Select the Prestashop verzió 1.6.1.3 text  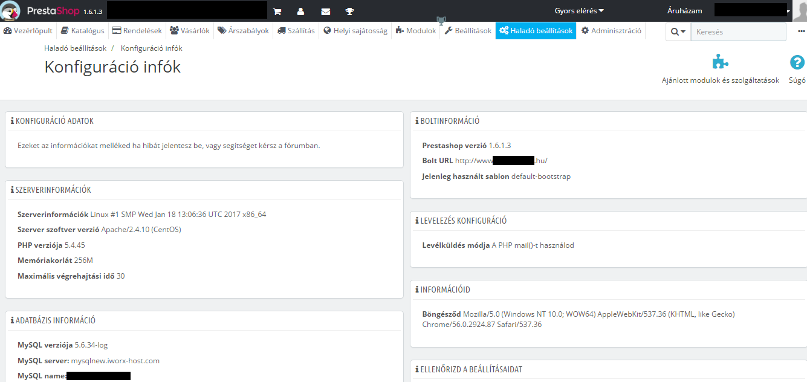click(x=467, y=145)
